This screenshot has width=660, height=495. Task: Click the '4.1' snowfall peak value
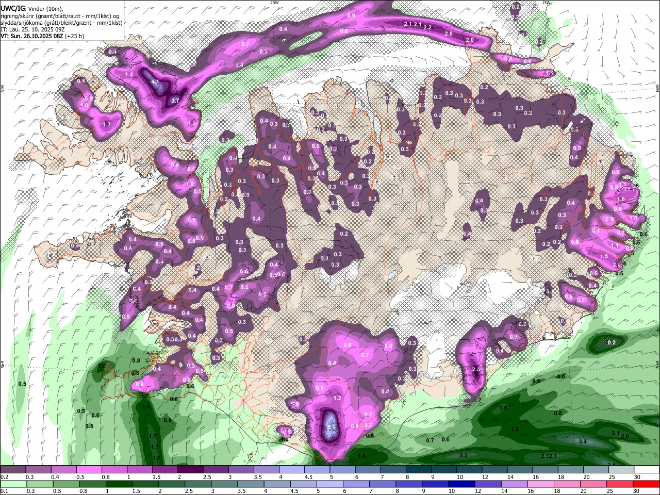(x=155, y=81)
